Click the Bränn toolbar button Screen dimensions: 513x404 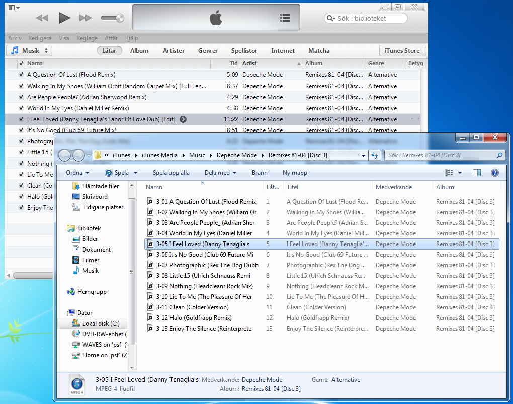(x=260, y=173)
